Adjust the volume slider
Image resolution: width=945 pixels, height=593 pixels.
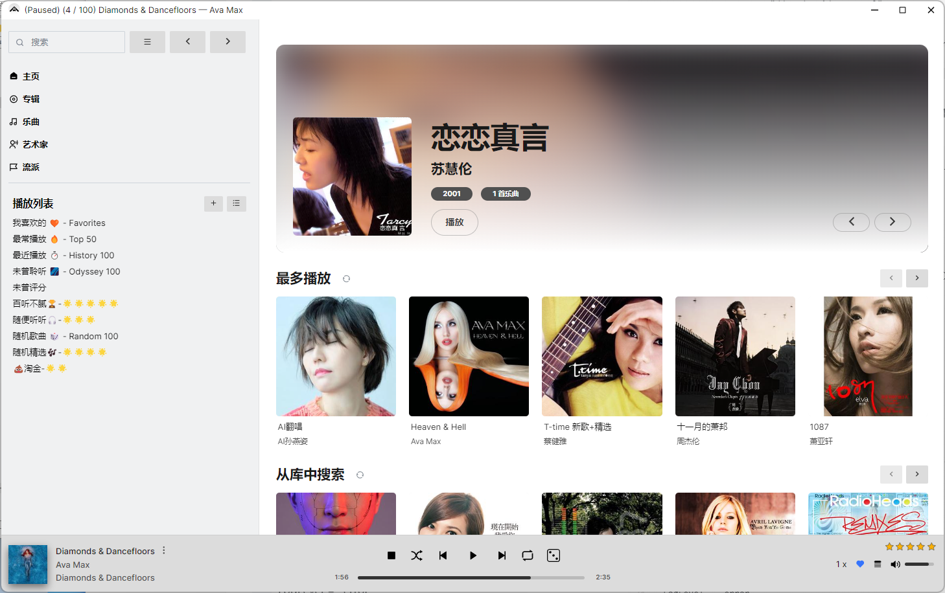919,564
